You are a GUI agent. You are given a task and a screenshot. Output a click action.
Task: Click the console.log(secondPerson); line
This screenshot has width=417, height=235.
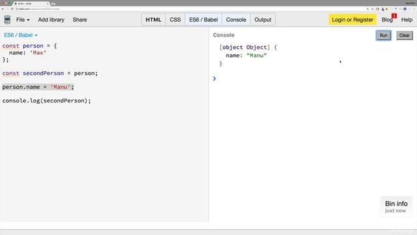[46, 101]
